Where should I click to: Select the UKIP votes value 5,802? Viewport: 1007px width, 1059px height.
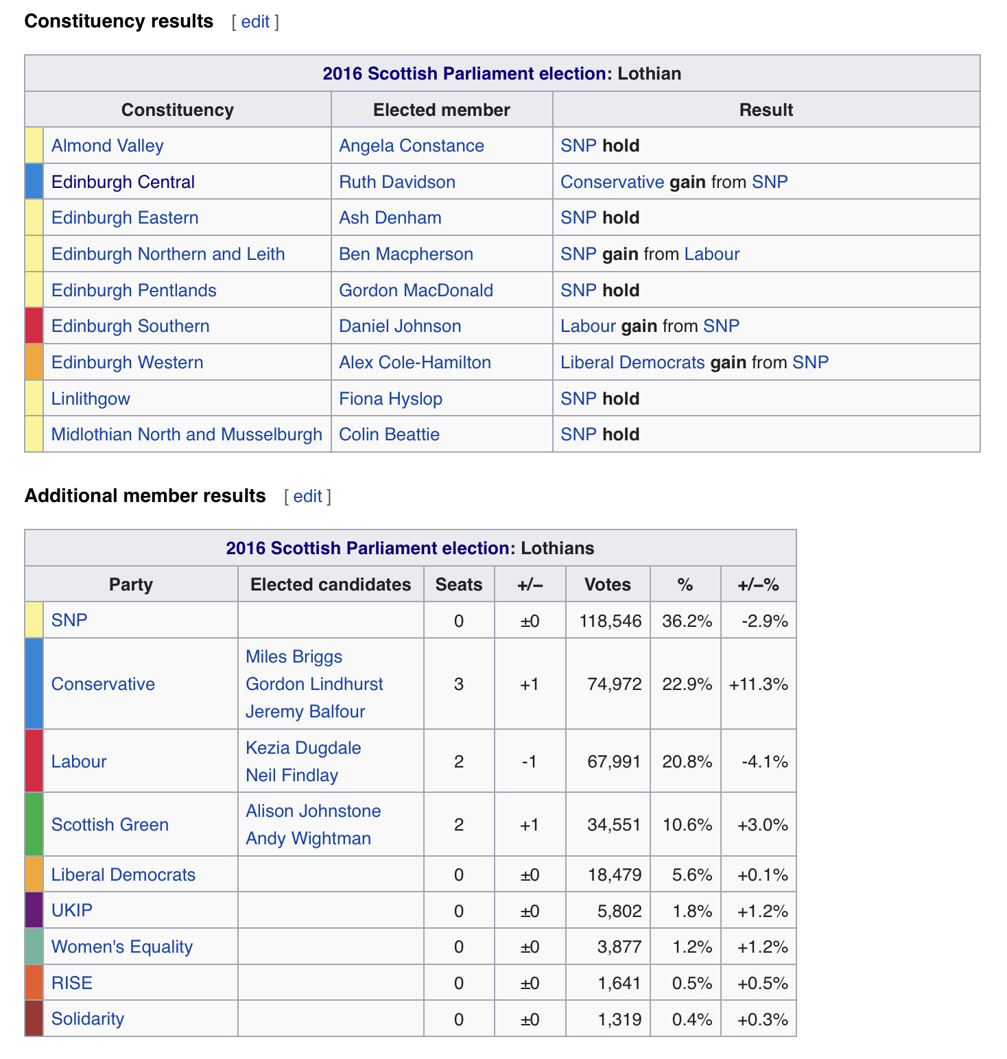tap(620, 911)
